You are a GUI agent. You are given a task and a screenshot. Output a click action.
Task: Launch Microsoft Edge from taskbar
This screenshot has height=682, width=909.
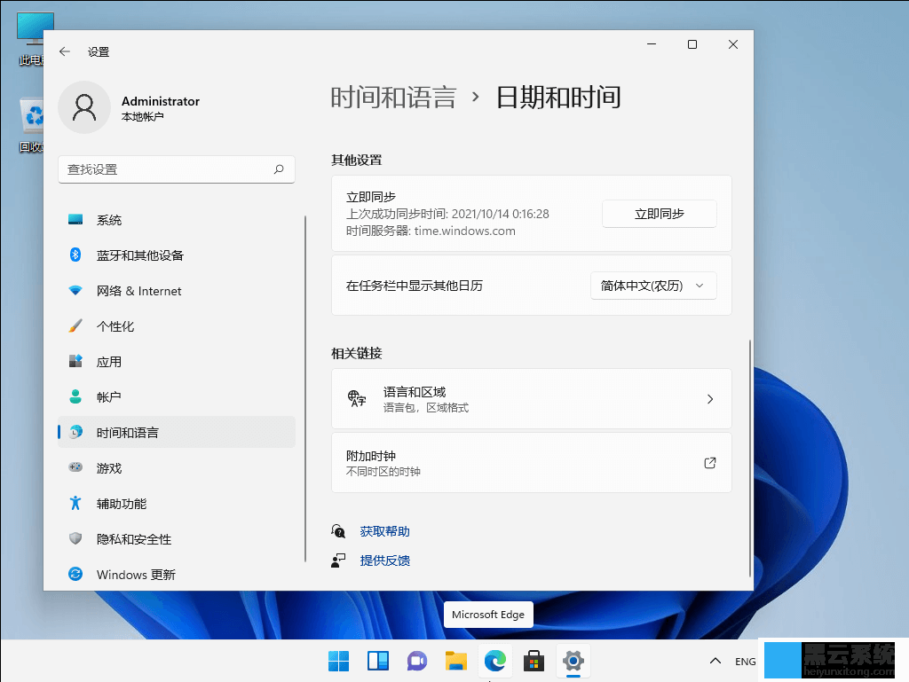(x=494, y=661)
